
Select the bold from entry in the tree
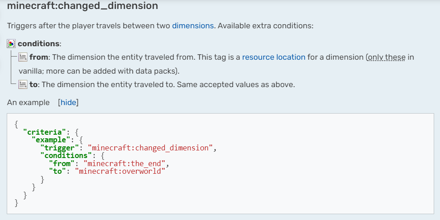point(39,57)
